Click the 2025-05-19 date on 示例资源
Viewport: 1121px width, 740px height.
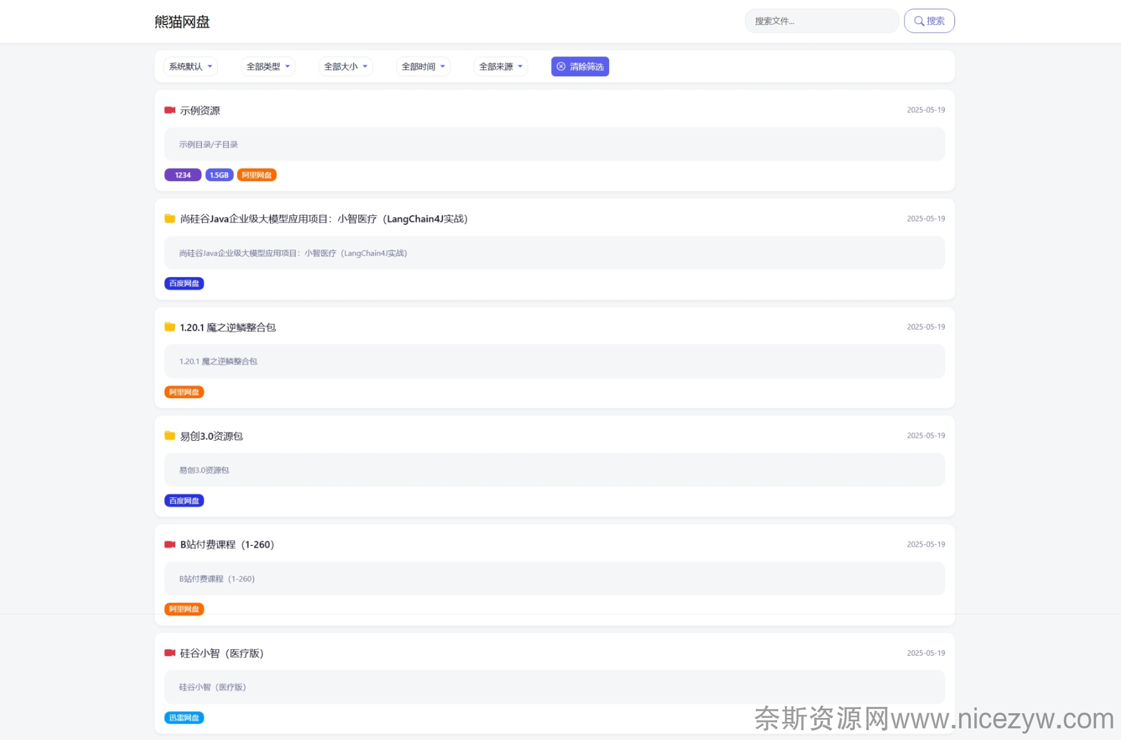926,110
